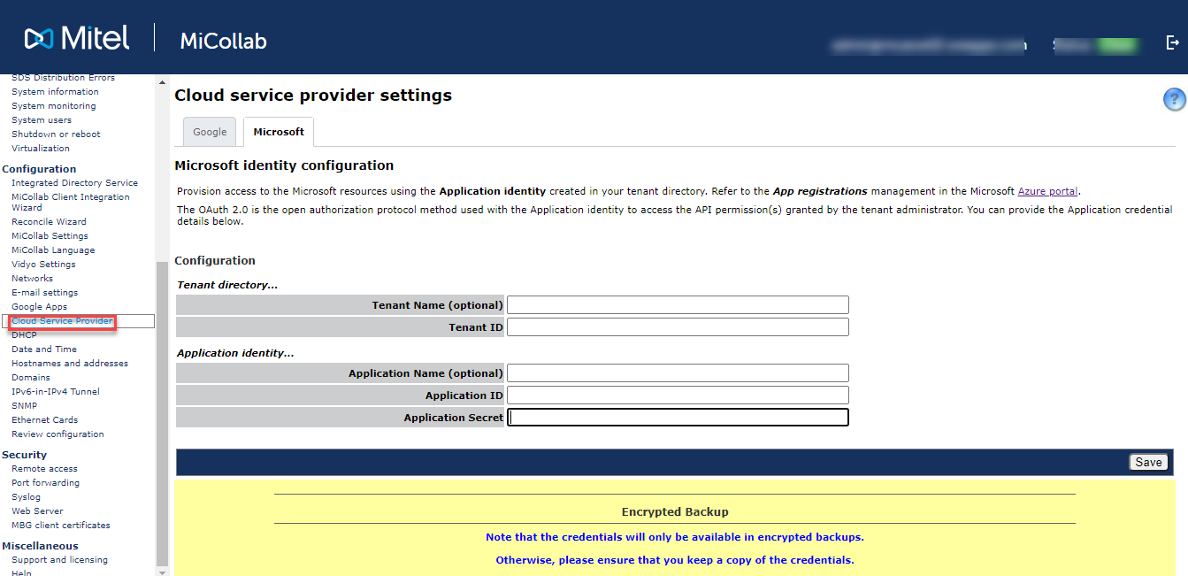Open the DHCP configuration page

point(24,334)
